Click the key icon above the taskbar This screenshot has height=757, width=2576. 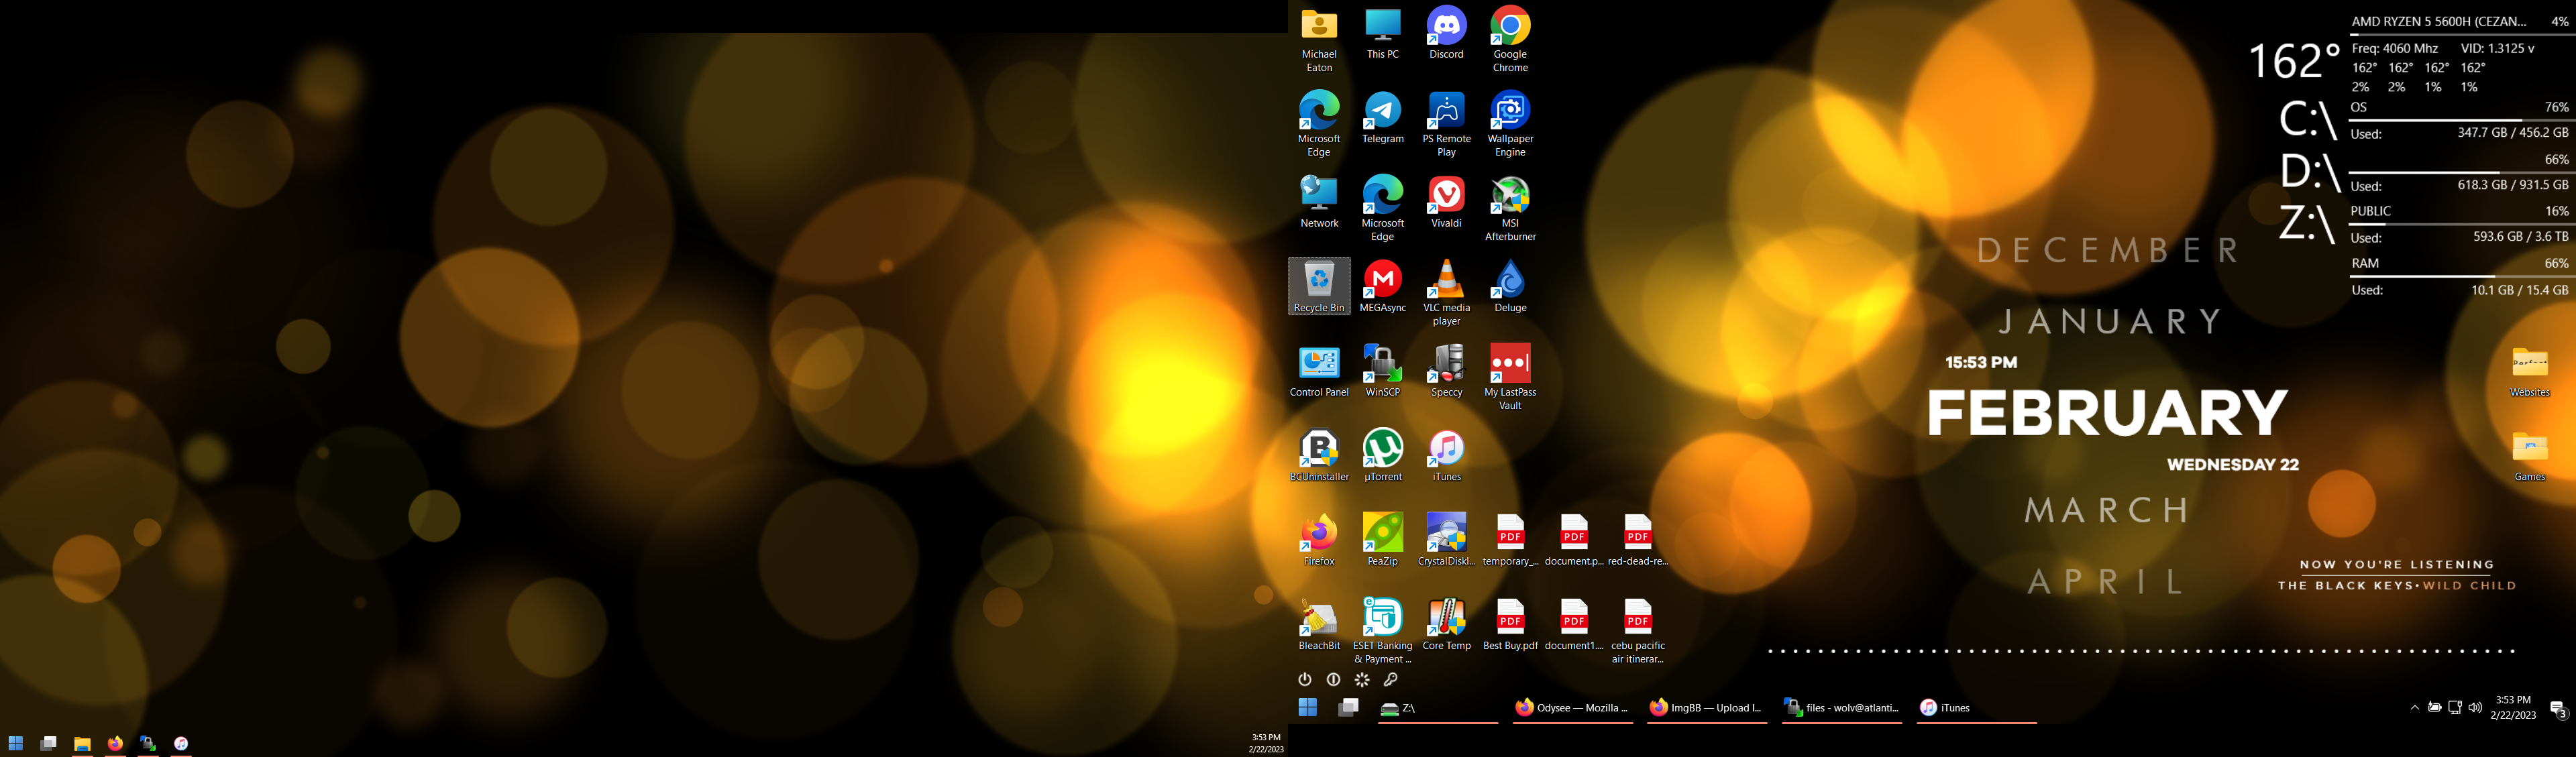coord(1390,680)
